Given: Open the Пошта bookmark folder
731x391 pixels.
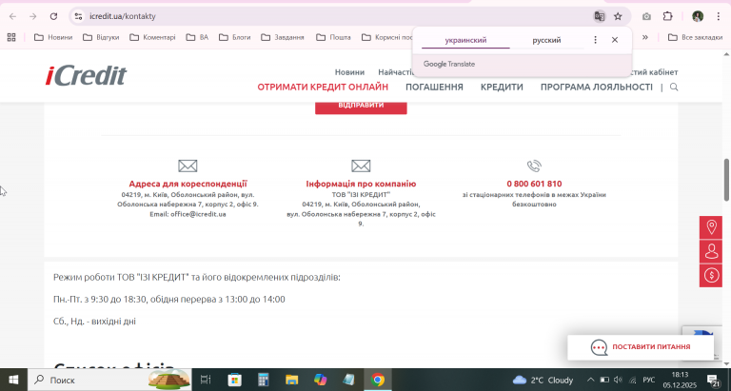Looking at the screenshot, I should click(x=333, y=37).
